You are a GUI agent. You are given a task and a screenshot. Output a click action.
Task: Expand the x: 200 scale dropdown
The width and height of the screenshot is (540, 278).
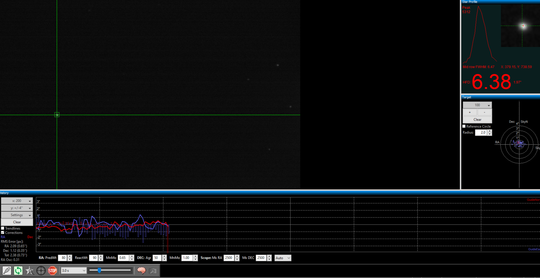tap(17, 201)
